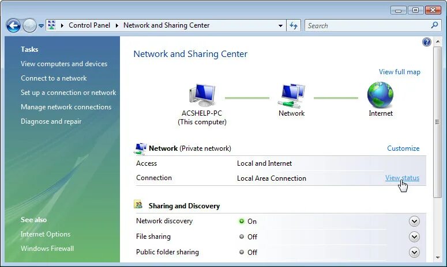
Task: Click the ACSHELP-PC computer name label
Action: pyautogui.click(x=202, y=113)
